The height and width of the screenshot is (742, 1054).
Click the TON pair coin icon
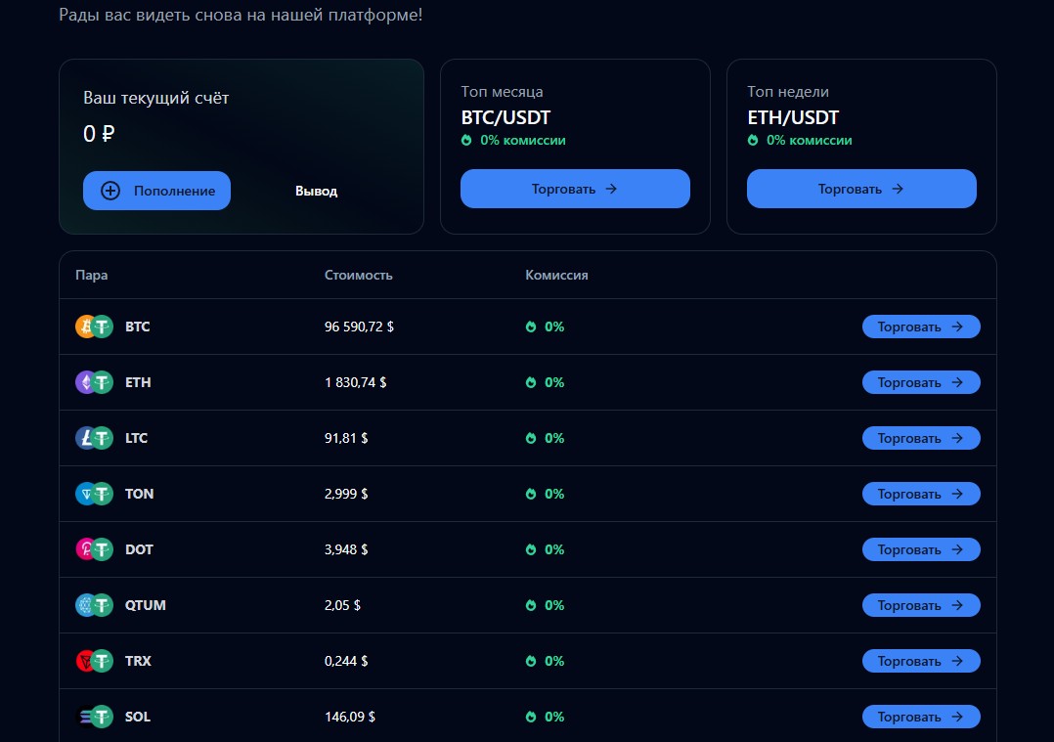(94, 494)
